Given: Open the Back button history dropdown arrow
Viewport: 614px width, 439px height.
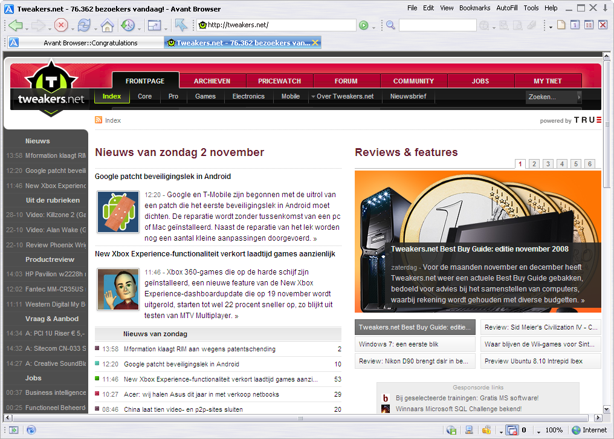Looking at the screenshot, I should click(27, 28).
